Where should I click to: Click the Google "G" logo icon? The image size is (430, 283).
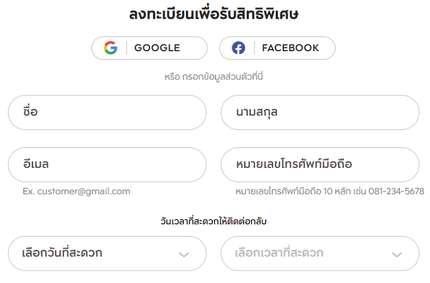[x=111, y=48]
